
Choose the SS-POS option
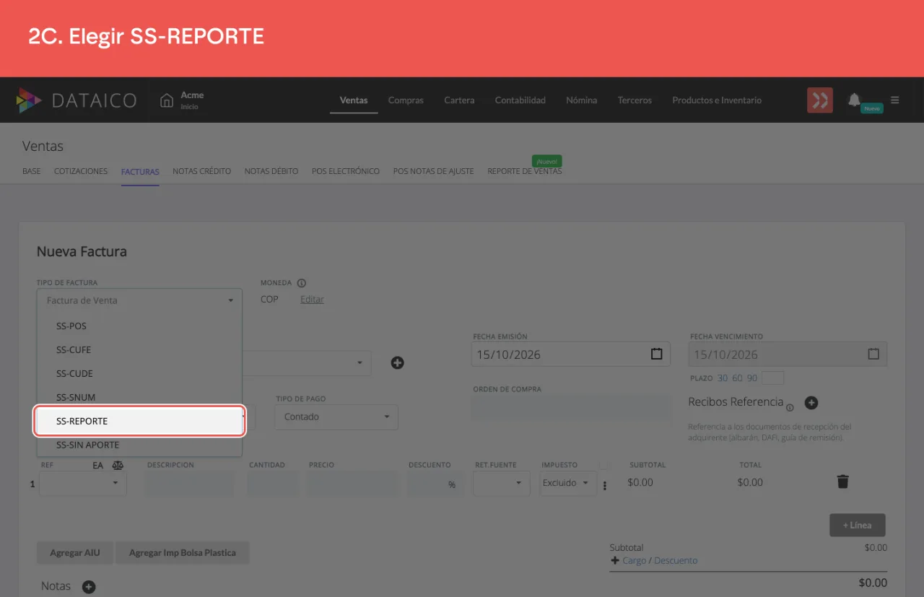pyautogui.click(x=139, y=326)
